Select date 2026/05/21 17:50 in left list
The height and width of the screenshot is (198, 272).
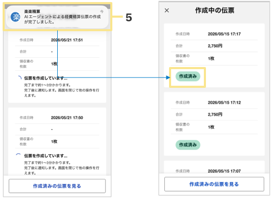tap(67, 118)
